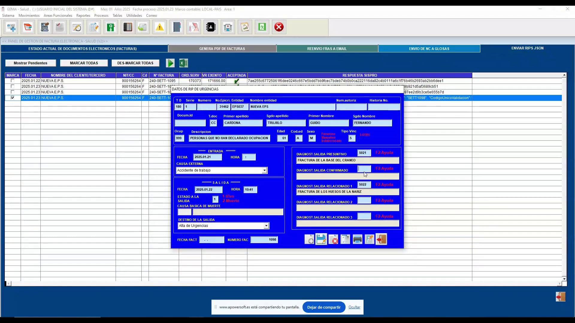
Task: Export grid with the Excel icon
Action: click(184, 63)
